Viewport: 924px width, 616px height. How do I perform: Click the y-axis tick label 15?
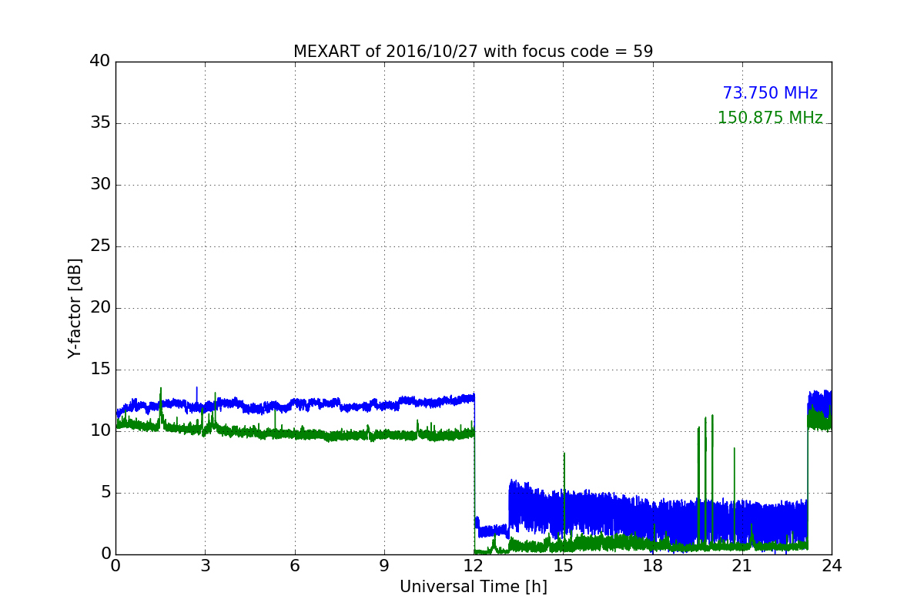click(x=100, y=370)
